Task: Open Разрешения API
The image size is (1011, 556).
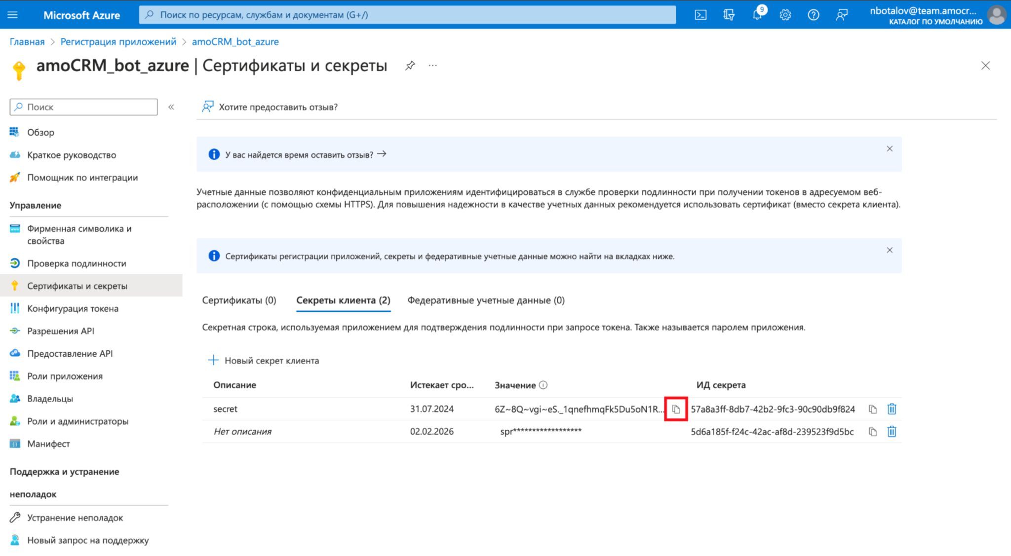Action: pyautogui.click(x=60, y=331)
